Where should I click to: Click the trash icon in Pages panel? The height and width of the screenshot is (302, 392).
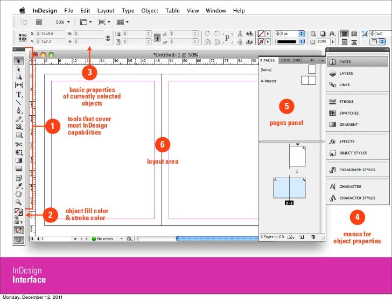pyautogui.click(x=313, y=237)
